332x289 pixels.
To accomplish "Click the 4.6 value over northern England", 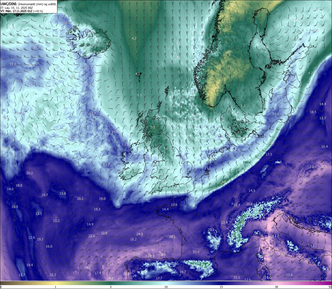I will (166, 149).
